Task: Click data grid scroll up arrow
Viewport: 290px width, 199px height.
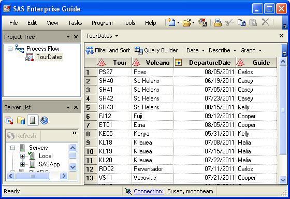Action: coord(283,61)
